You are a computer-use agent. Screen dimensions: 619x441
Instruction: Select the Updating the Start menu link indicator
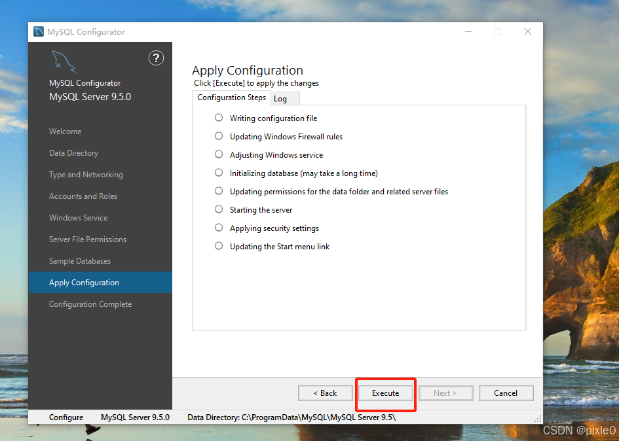(x=219, y=246)
